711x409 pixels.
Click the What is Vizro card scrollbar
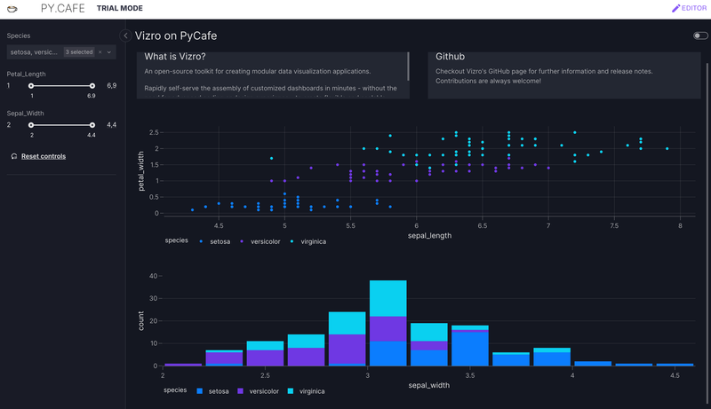[x=408, y=67]
